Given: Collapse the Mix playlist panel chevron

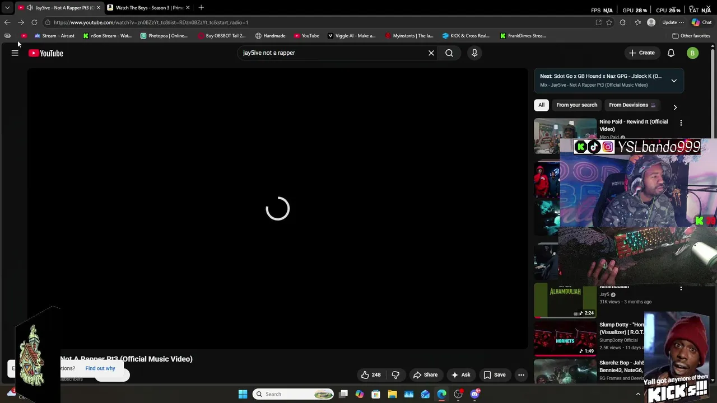Looking at the screenshot, I should pos(674,81).
